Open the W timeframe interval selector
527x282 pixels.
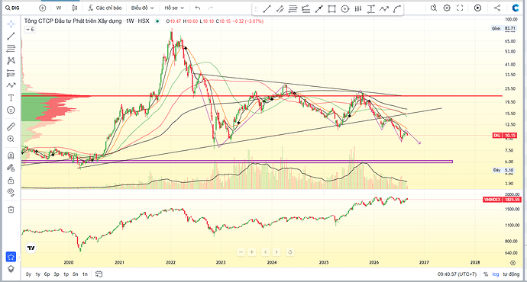pos(59,8)
